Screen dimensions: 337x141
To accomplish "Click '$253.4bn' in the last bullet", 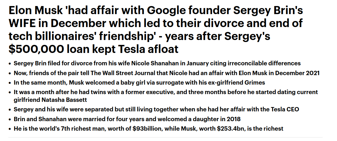I will coord(229,129).
